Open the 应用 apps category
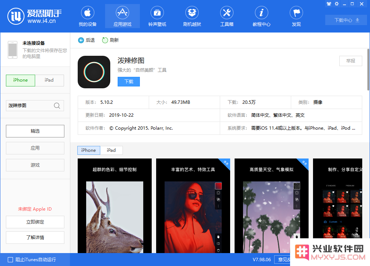The width and height of the screenshot is (370, 266). pos(35,148)
